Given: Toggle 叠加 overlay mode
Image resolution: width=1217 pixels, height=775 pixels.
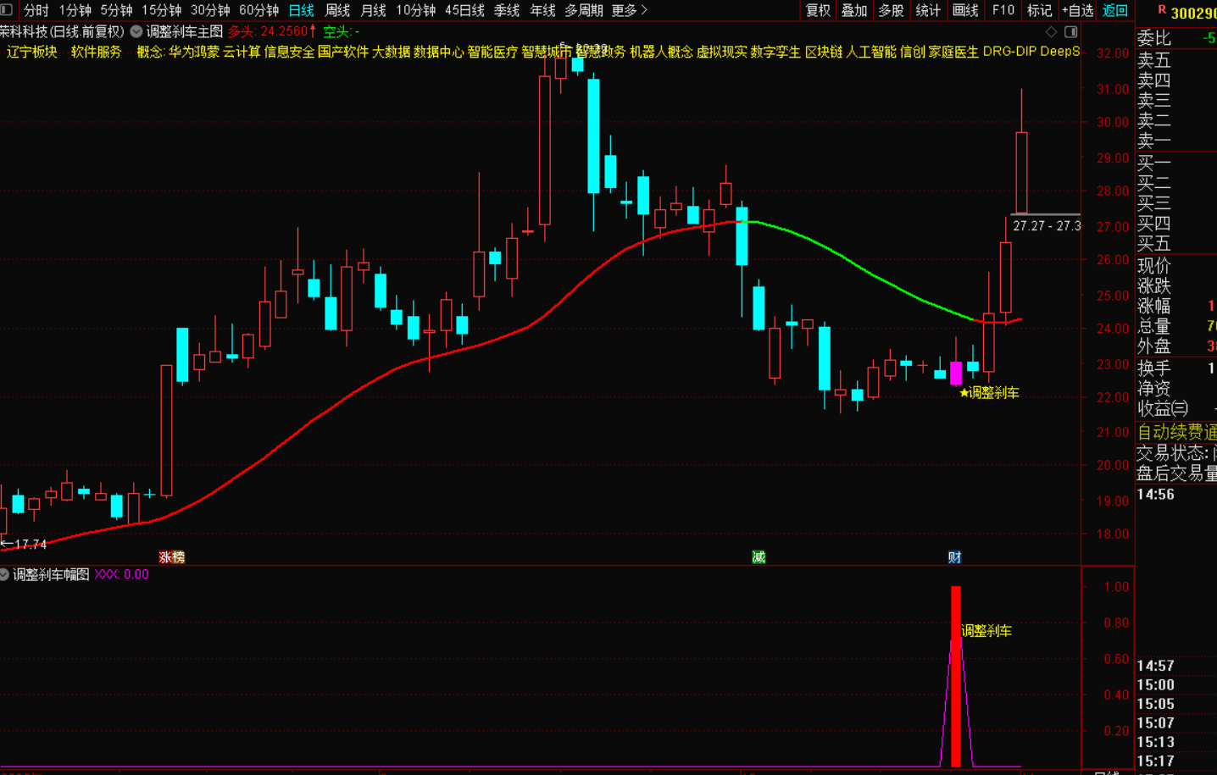Looking at the screenshot, I should coord(854,10).
